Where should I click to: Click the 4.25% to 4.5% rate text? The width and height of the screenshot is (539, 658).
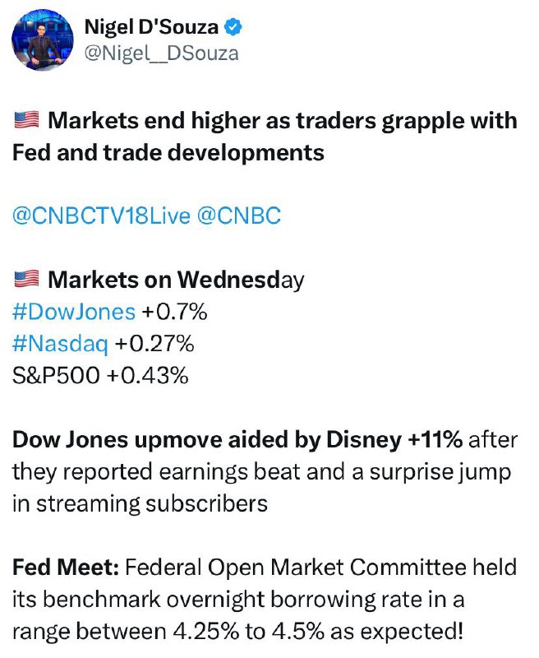tap(248, 631)
